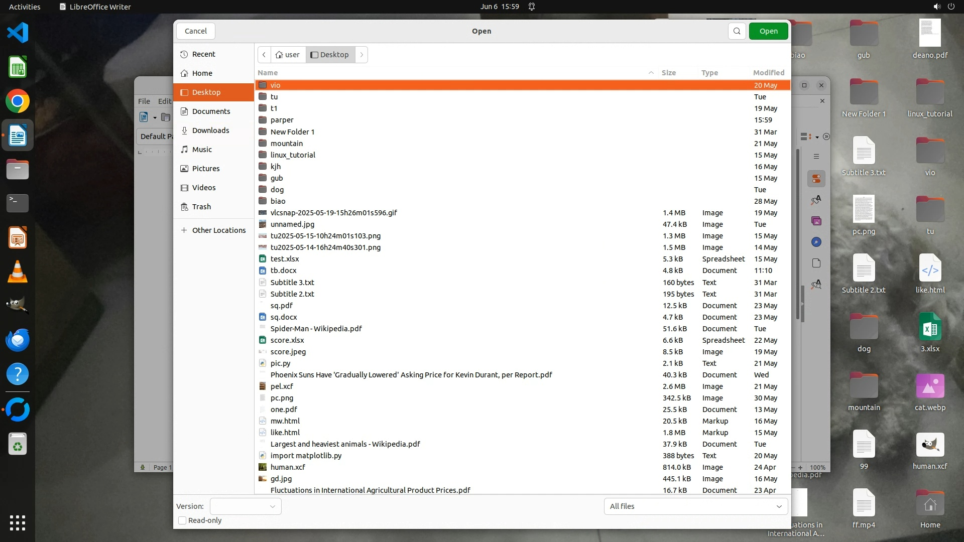Screen dimensions: 964x542
Task: Open the All files filter dropdown
Action: (x=695, y=506)
